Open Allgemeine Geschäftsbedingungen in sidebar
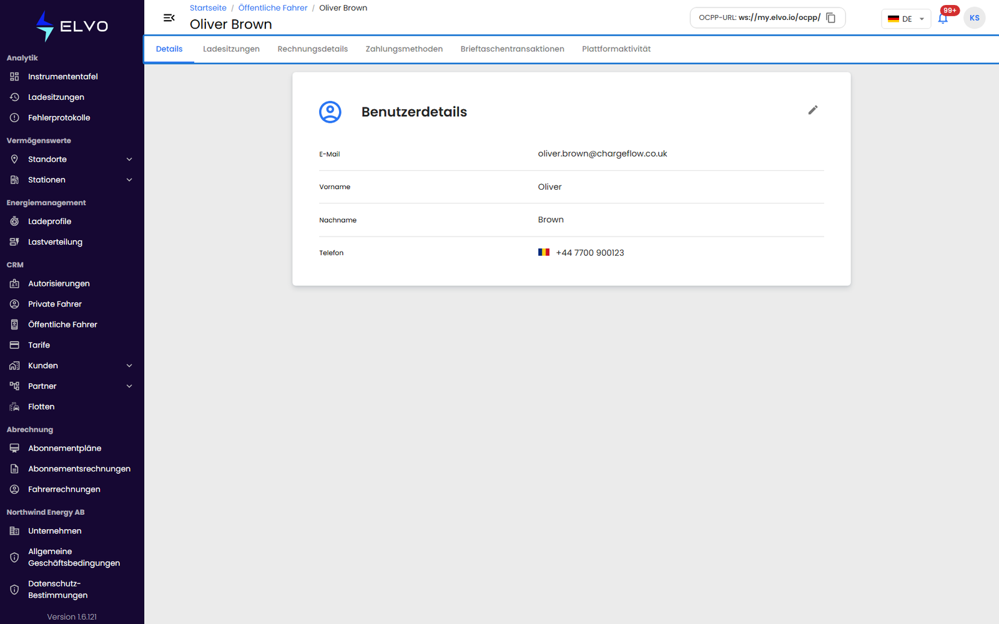This screenshot has width=999, height=624. [74, 557]
